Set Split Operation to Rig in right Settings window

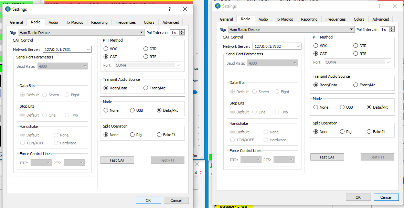click(346, 132)
